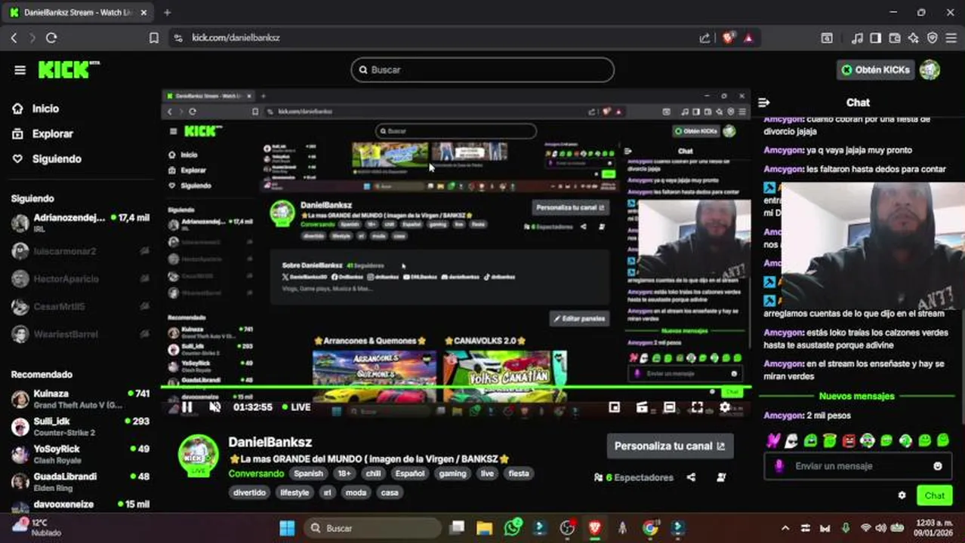
Task: Open recommended channel YoSoyRick
Action: pos(80,454)
